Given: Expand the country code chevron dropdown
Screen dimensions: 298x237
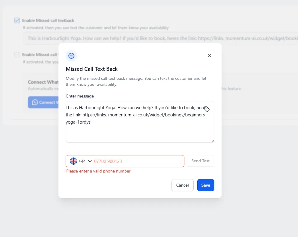Looking at the screenshot, I should (90, 161).
